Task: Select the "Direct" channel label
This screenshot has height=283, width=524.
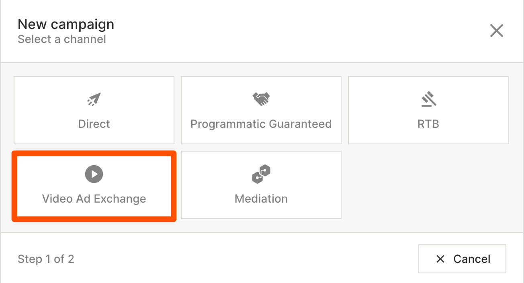Action: [x=94, y=124]
